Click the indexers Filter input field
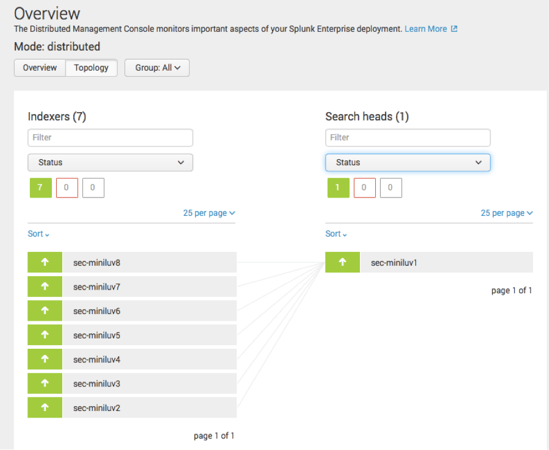 [x=110, y=138]
